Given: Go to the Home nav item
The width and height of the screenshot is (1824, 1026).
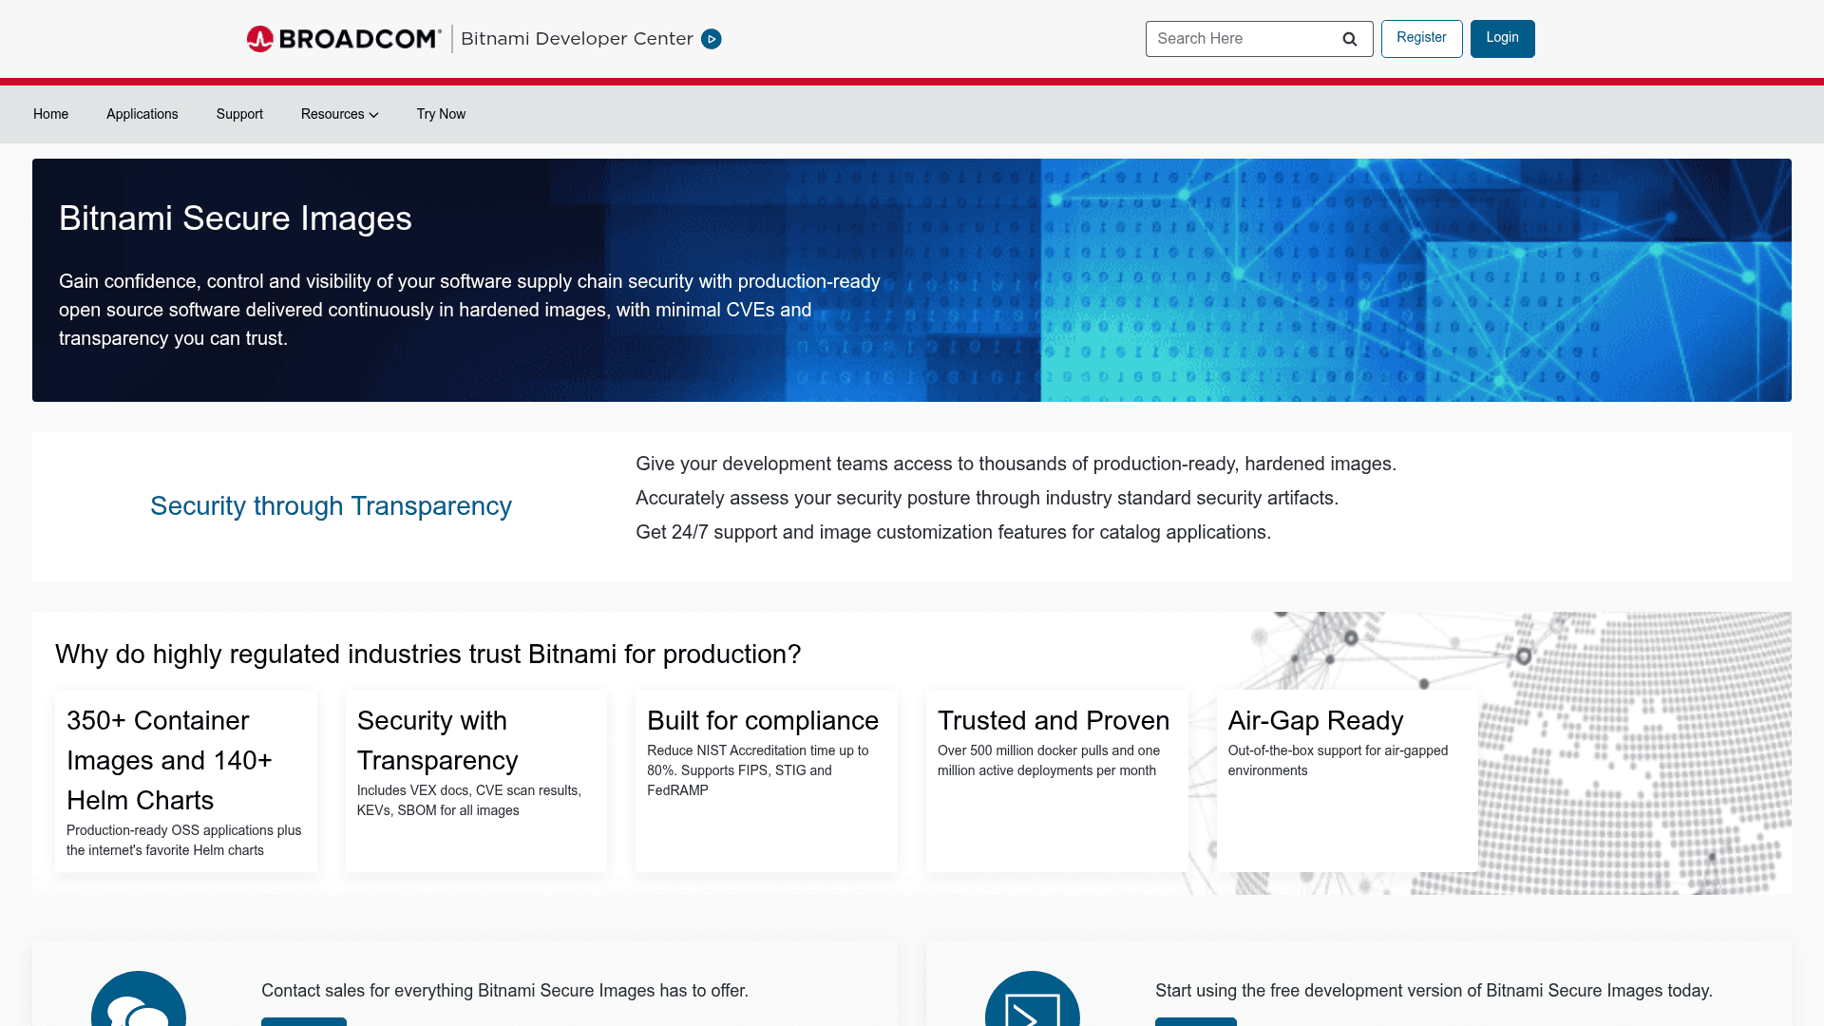Looking at the screenshot, I should (50, 114).
